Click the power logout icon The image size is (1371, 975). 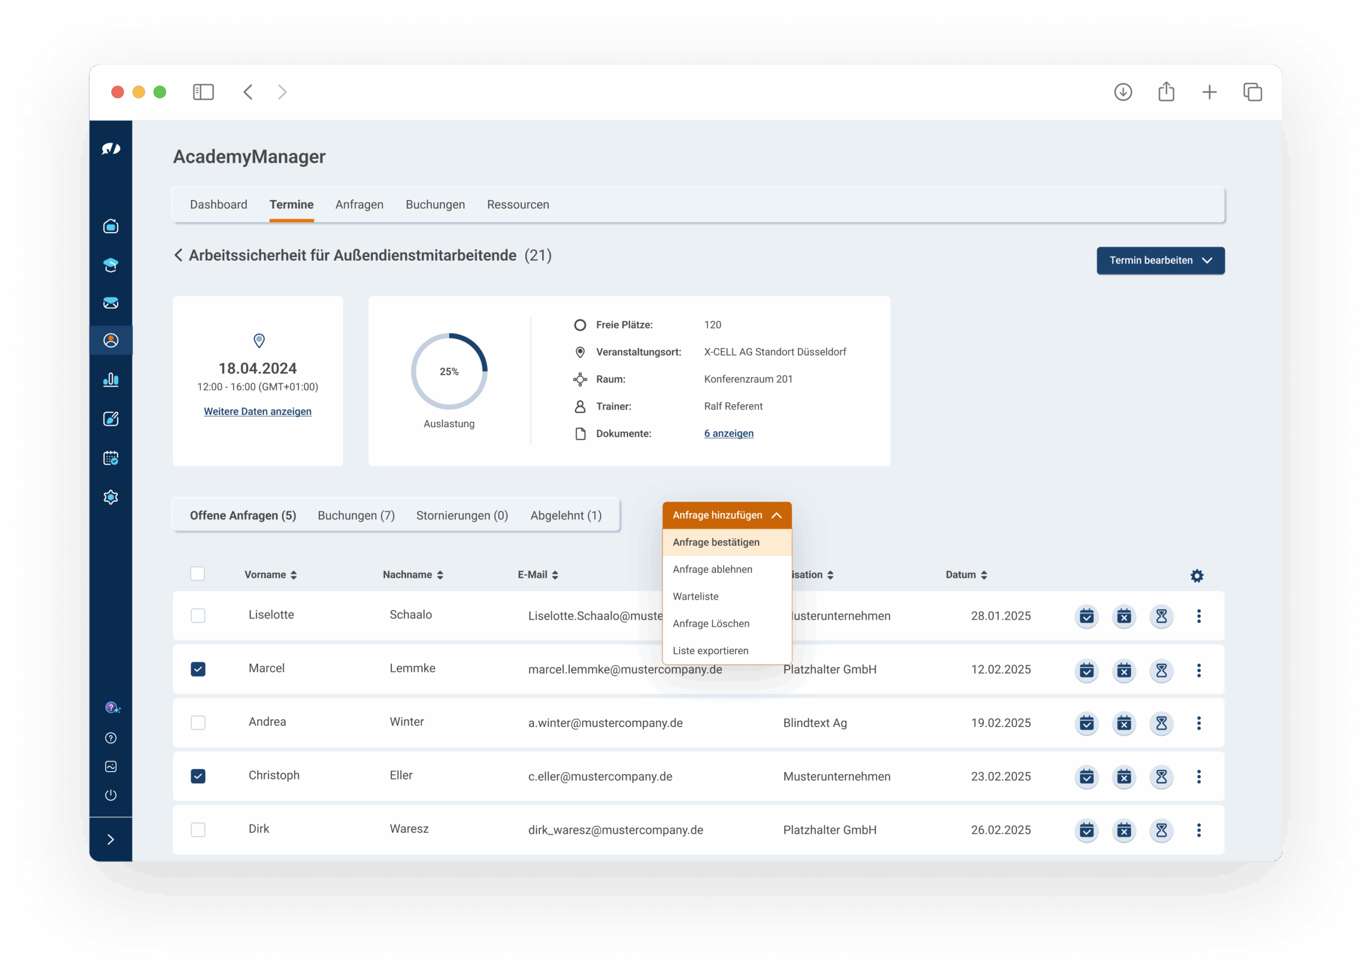[110, 795]
